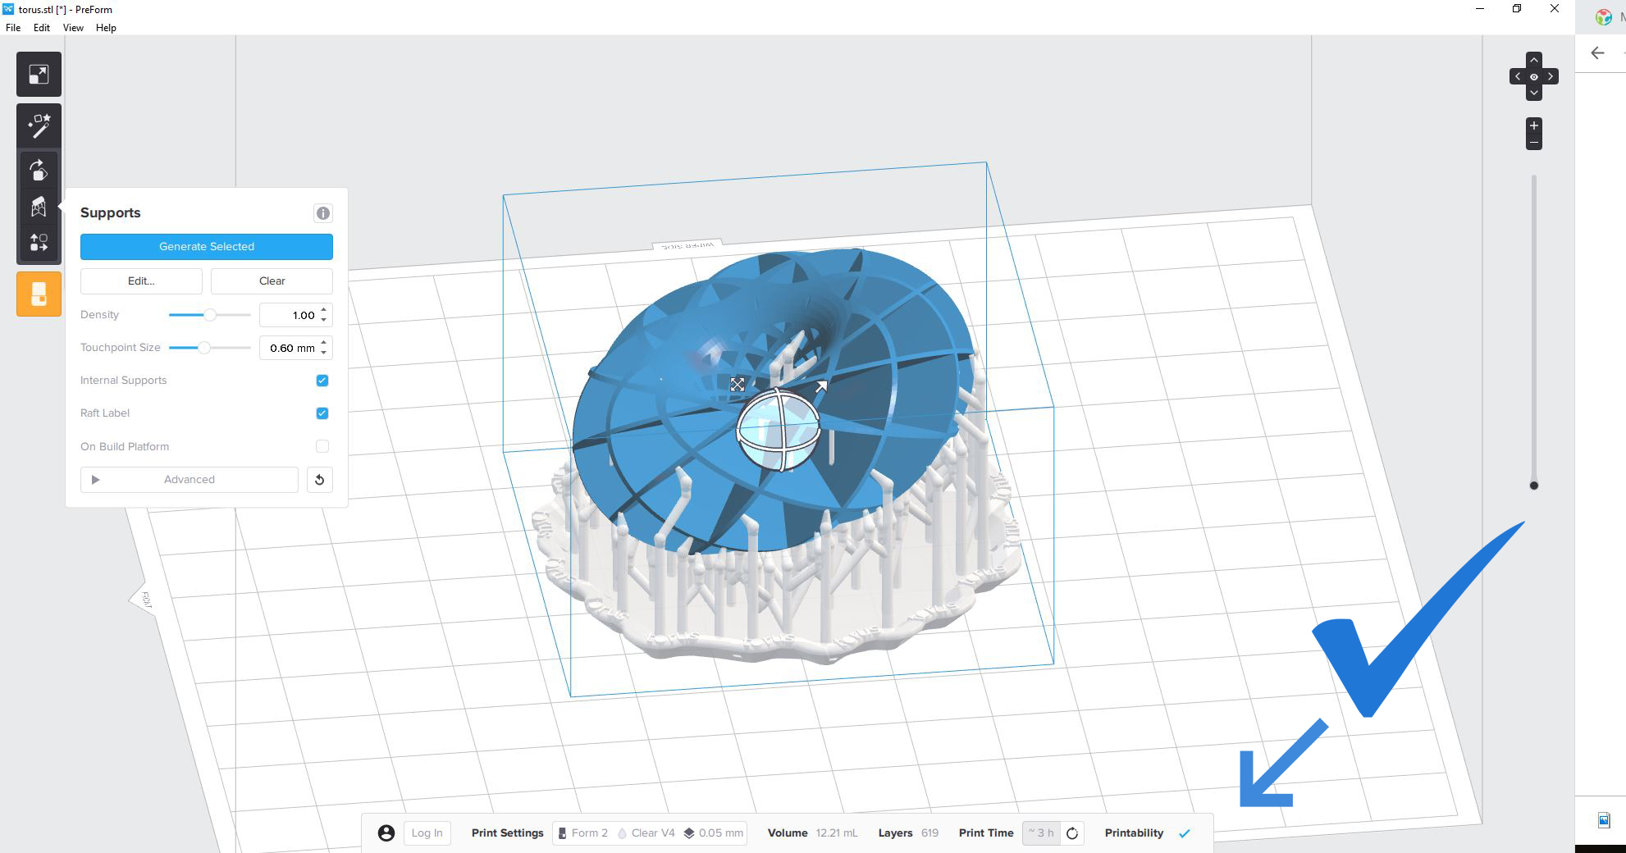Go back in the side window

(1597, 53)
